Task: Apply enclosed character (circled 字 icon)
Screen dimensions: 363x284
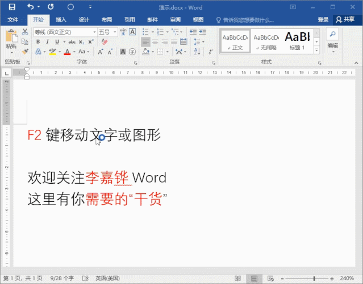Action: pos(132,52)
